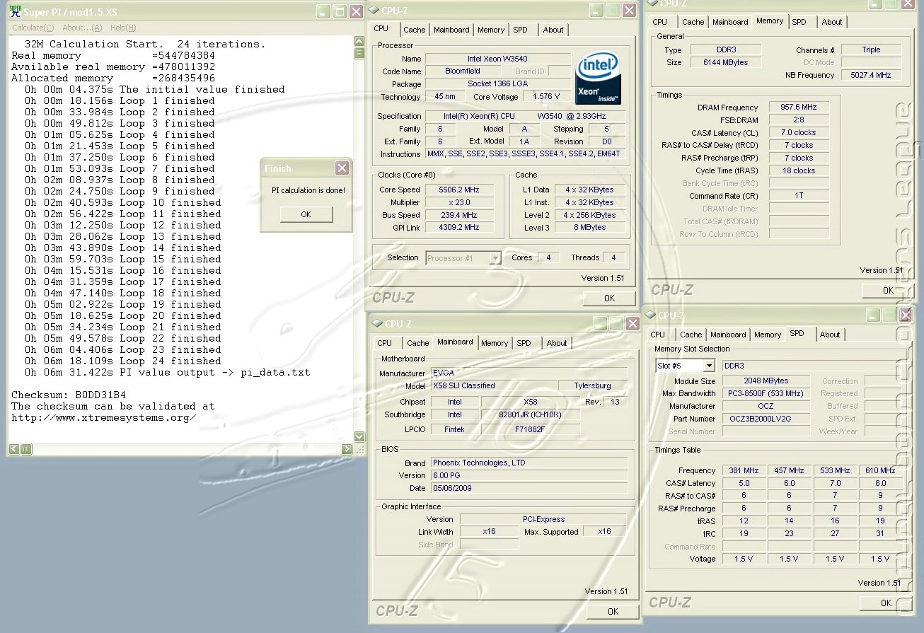Open About tab in CPU-Z Memory window
This screenshot has width=924, height=633.
832,22
